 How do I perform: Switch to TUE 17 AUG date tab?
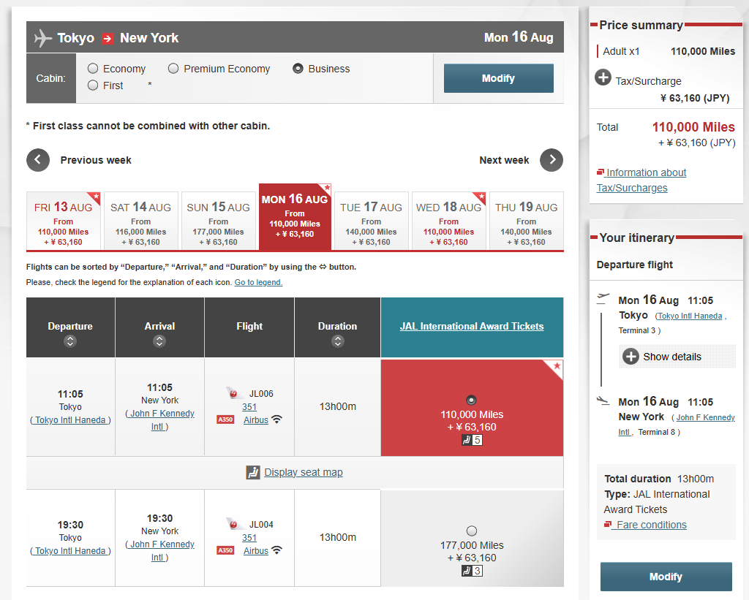[371, 221]
